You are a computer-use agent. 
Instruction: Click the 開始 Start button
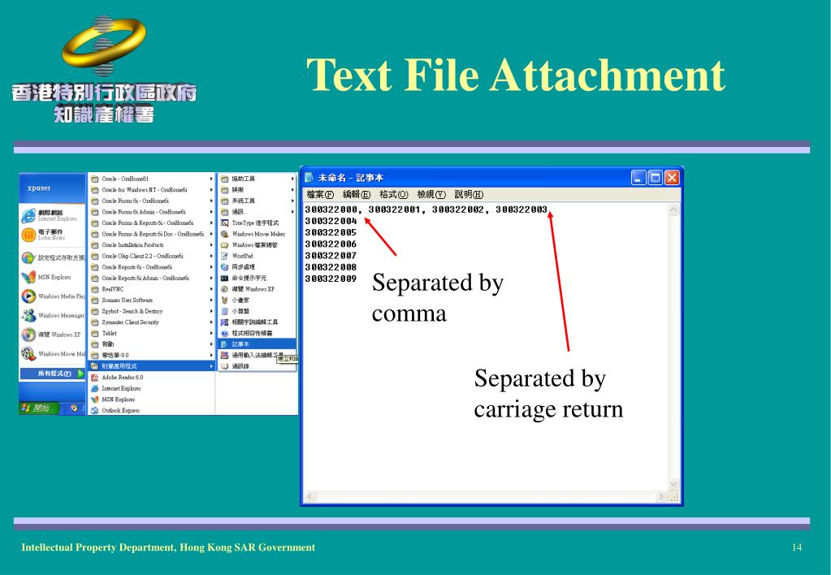pos(39,408)
